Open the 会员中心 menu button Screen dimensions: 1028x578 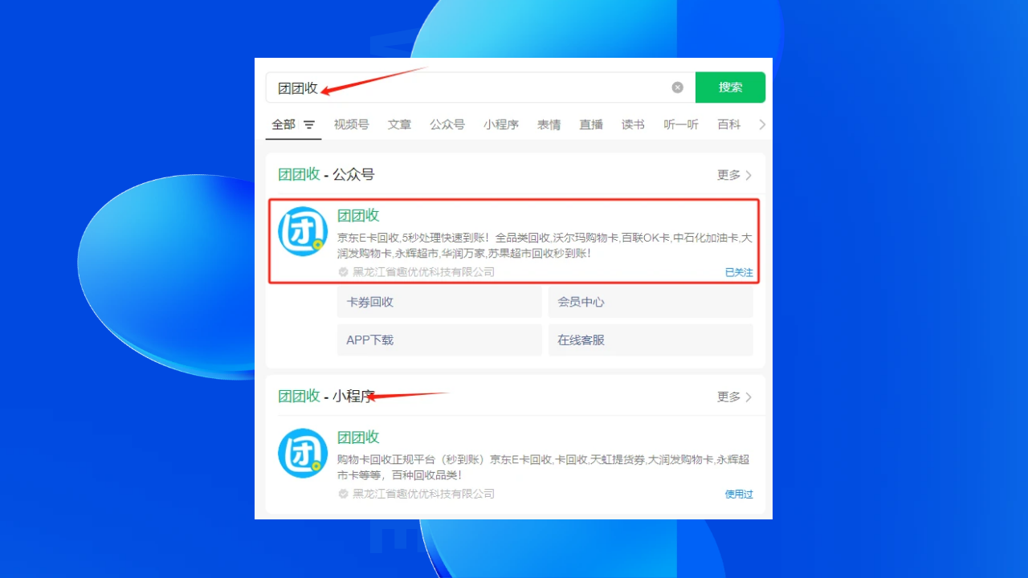click(651, 302)
